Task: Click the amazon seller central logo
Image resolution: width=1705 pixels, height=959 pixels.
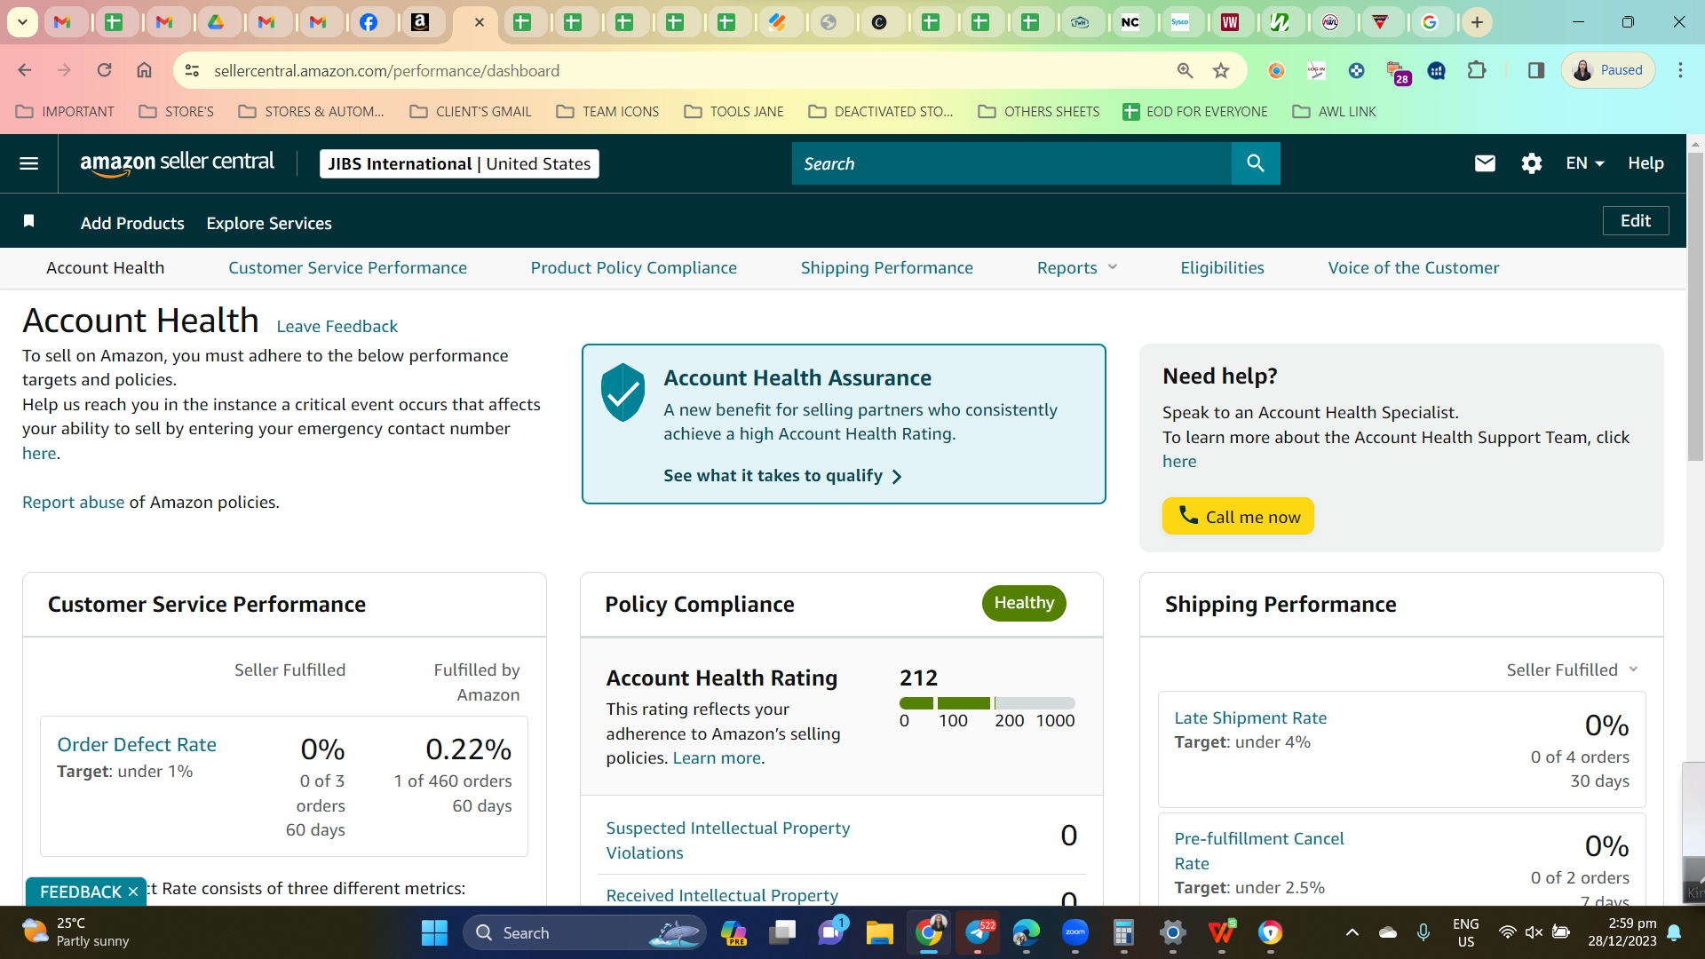Action: pyautogui.click(x=177, y=163)
